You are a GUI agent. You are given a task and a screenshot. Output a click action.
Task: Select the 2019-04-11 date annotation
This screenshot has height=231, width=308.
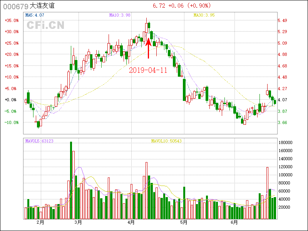(148, 70)
